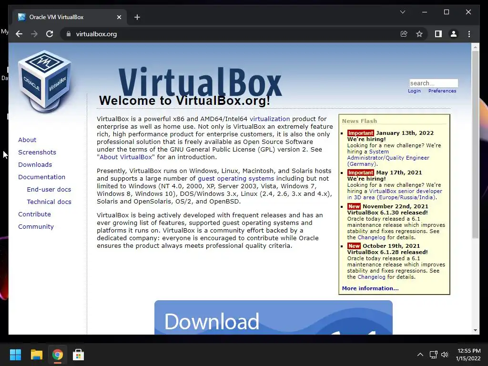Click the big blue Download banner
488x366 pixels.
273,317
